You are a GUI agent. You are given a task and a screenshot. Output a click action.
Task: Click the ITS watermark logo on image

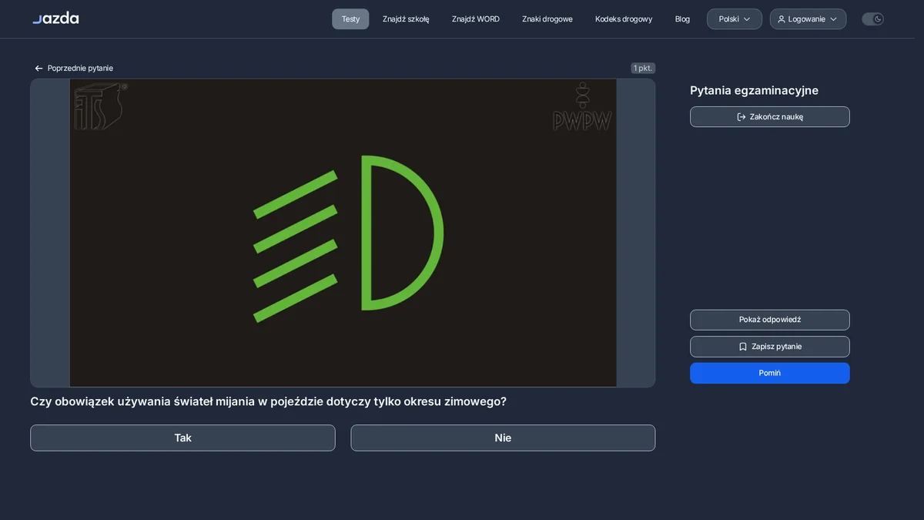tap(100, 106)
